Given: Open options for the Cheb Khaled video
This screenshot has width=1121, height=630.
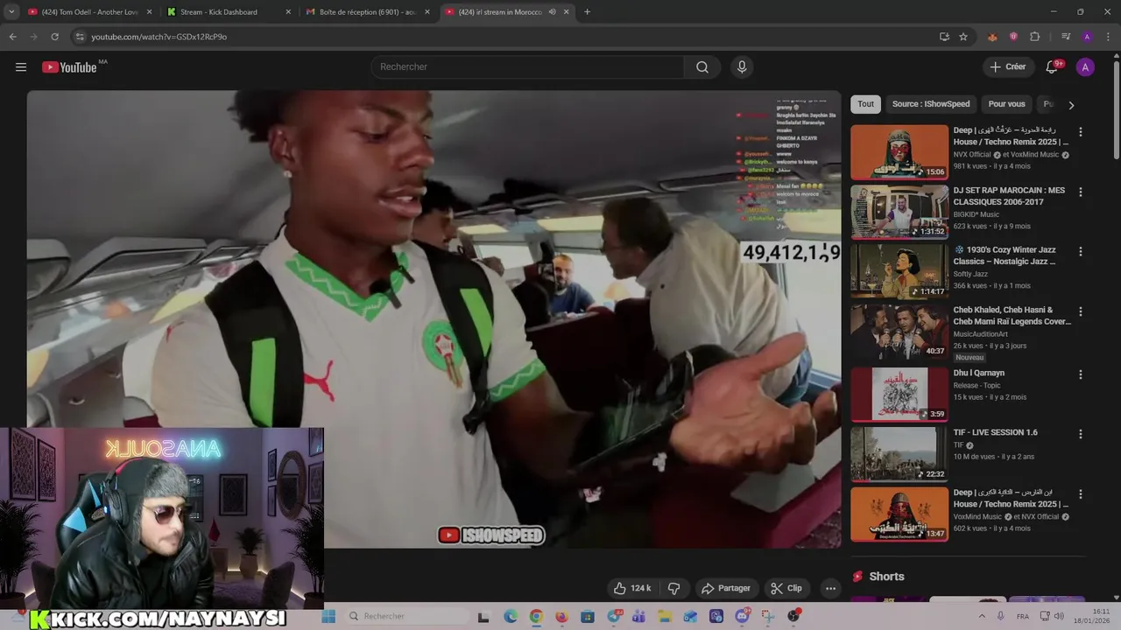Looking at the screenshot, I should [1080, 311].
